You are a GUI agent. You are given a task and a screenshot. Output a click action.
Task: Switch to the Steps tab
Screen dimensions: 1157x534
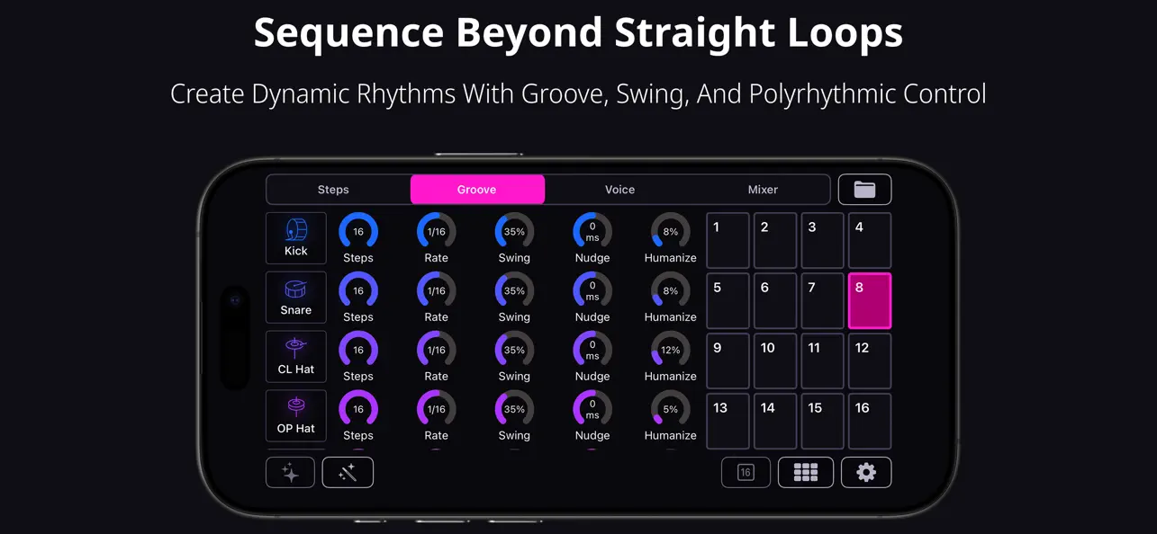point(333,189)
